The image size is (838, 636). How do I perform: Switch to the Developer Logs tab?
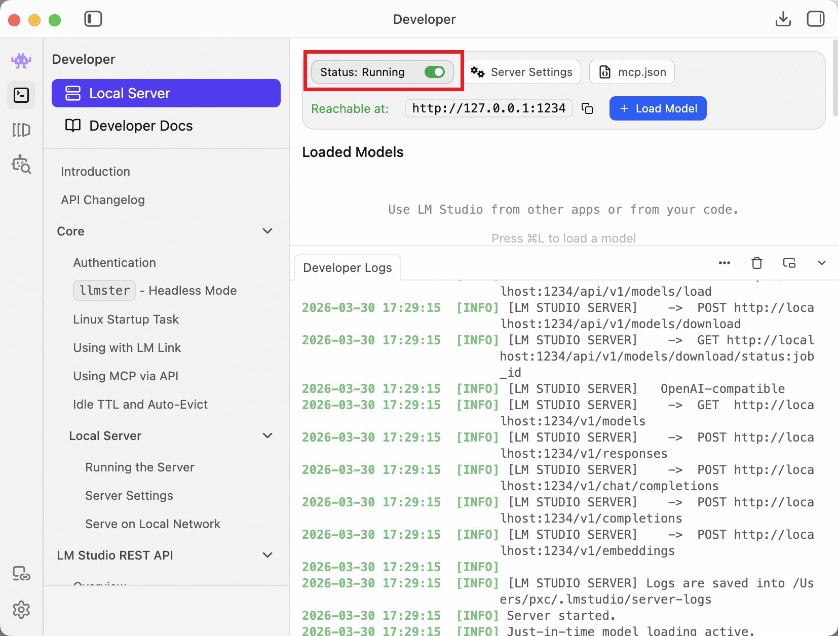pyautogui.click(x=348, y=268)
